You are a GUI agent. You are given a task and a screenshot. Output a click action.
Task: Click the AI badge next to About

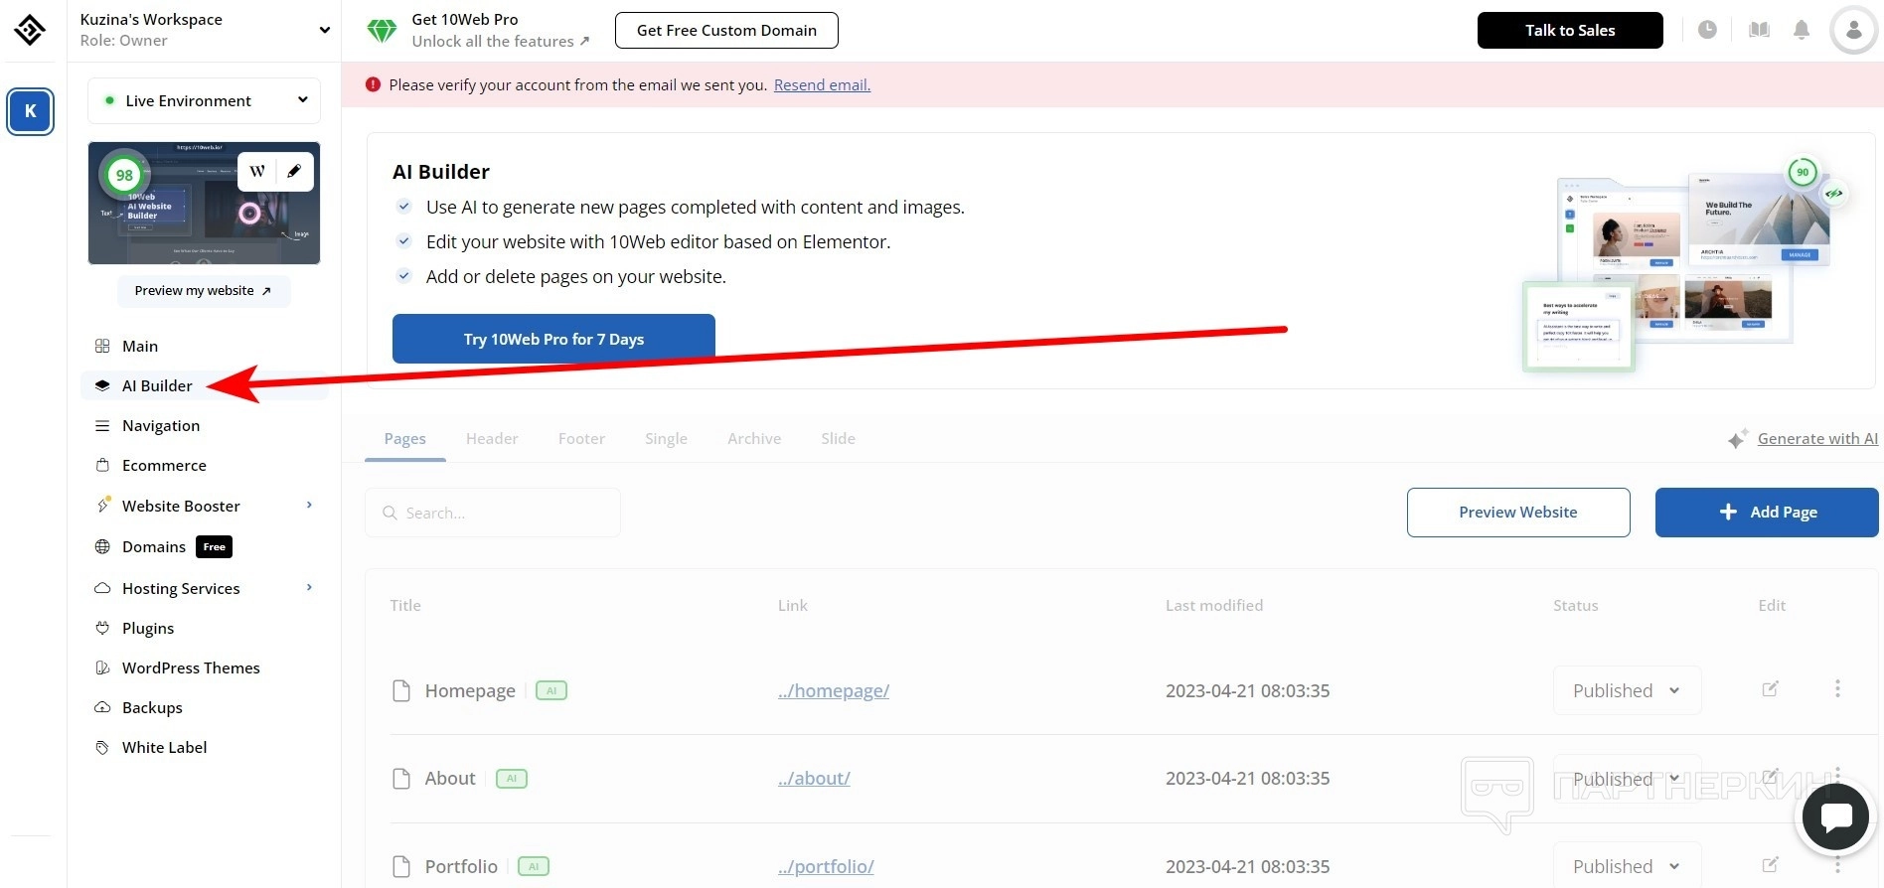[x=512, y=778]
